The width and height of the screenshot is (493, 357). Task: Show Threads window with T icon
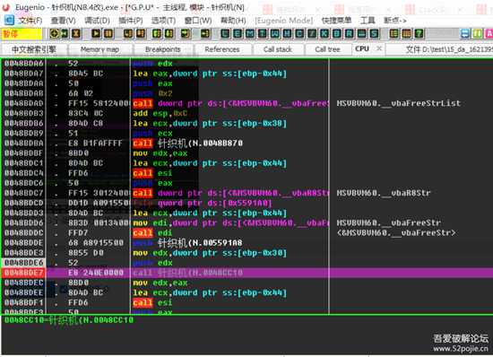[x=262, y=33]
